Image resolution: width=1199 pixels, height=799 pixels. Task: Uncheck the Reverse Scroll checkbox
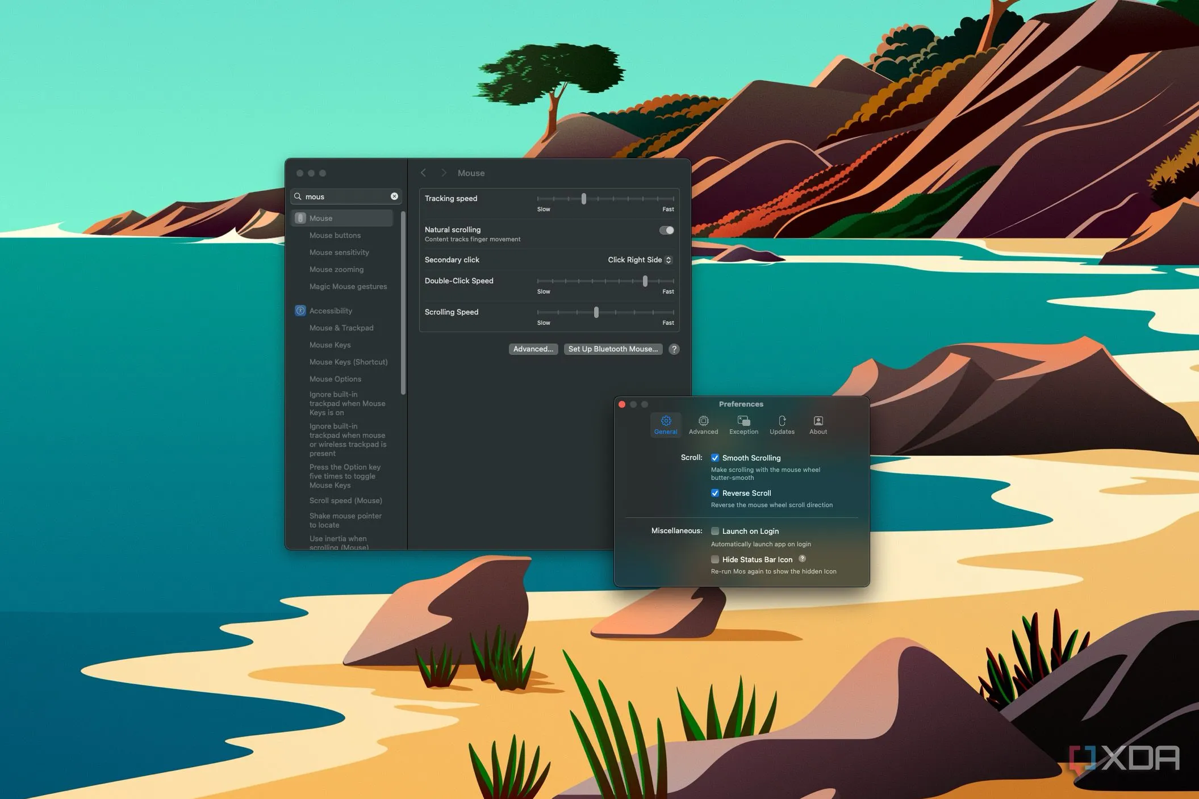pyautogui.click(x=715, y=493)
